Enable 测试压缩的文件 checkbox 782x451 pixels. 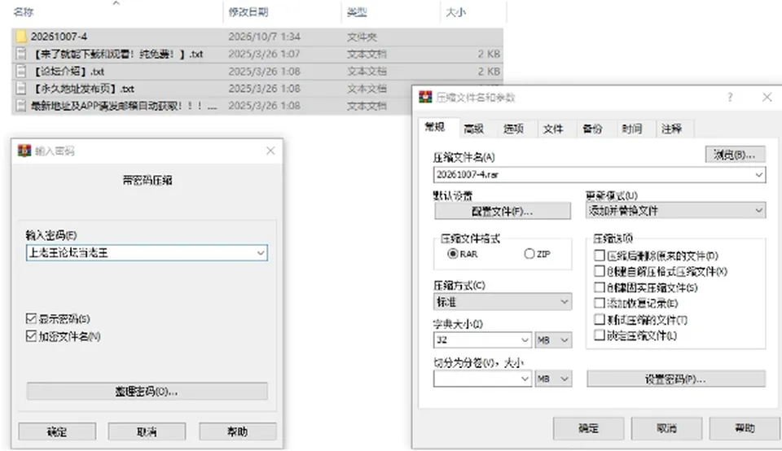click(x=600, y=319)
